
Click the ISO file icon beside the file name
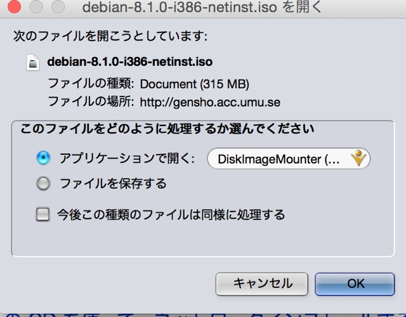(x=33, y=62)
